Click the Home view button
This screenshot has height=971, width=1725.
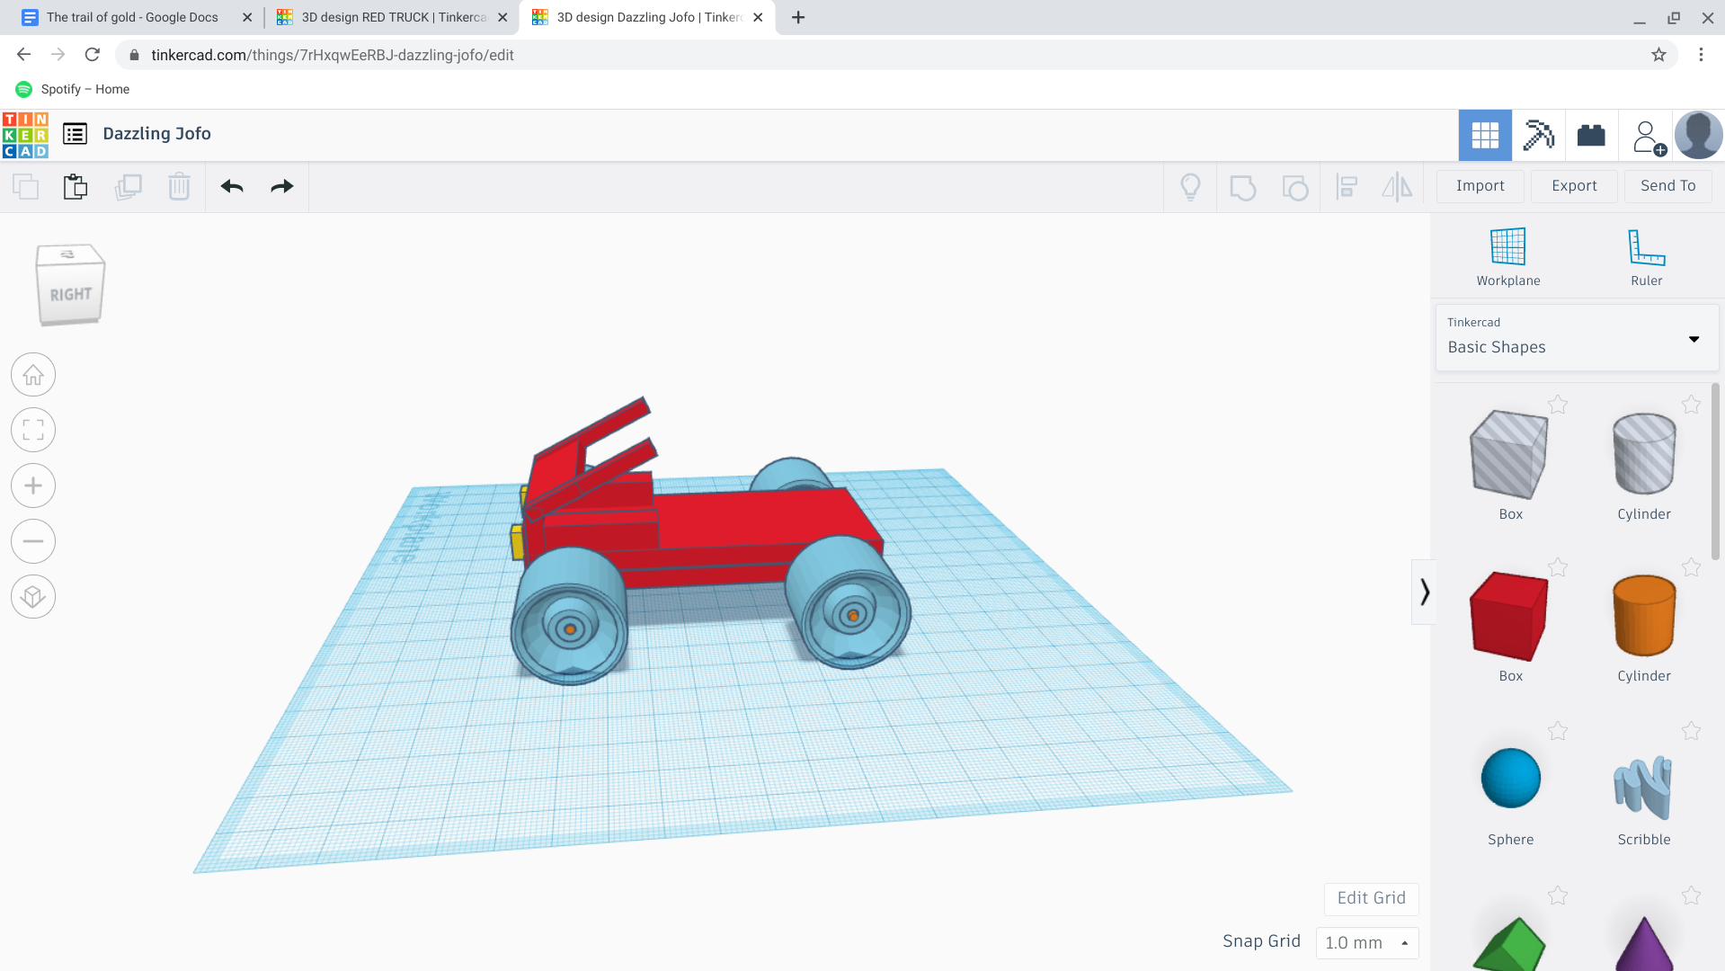(33, 375)
